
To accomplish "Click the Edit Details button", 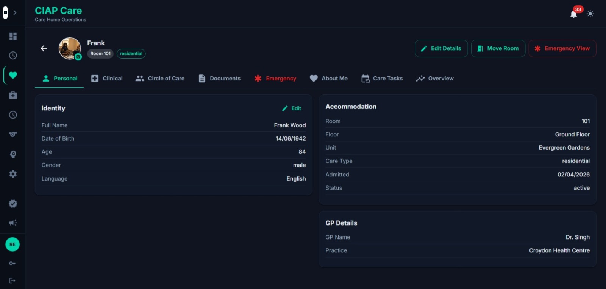I will point(441,48).
